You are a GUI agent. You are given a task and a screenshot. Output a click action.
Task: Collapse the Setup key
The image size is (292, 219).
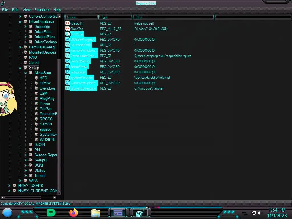tap(20, 68)
